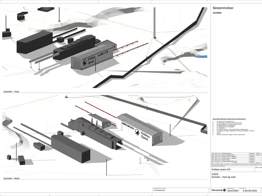Click the "5 Kontrahering" phase field
Screen dimensions: 262x196
tap(181, 190)
